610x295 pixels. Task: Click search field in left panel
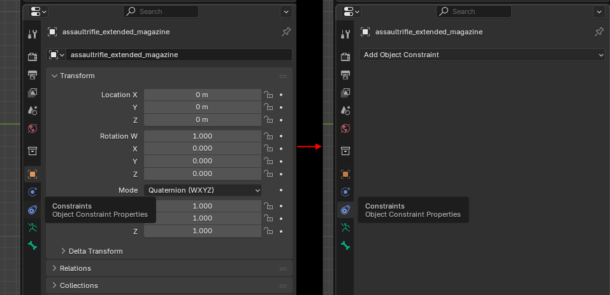161,11
